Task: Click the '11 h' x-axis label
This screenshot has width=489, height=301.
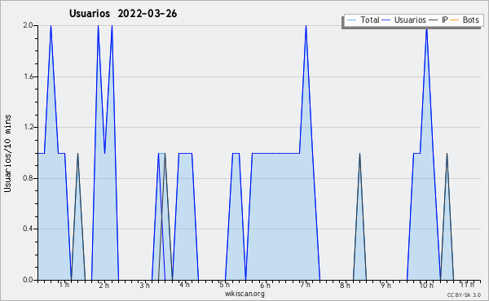Action: (467, 285)
